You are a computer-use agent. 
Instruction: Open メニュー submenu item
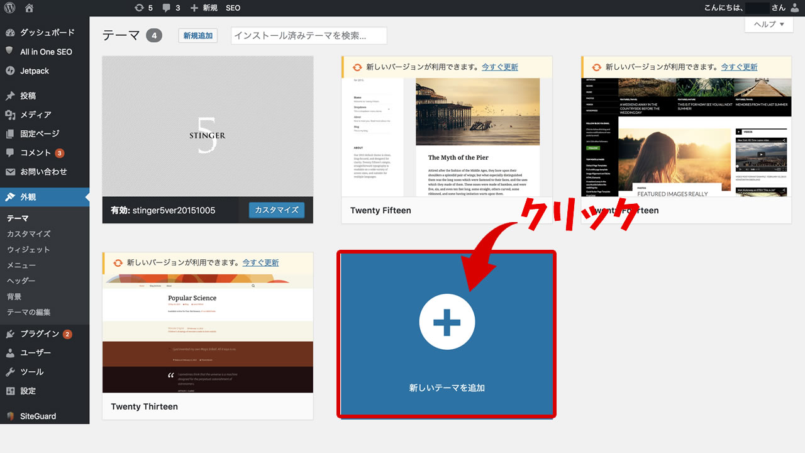pos(21,266)
